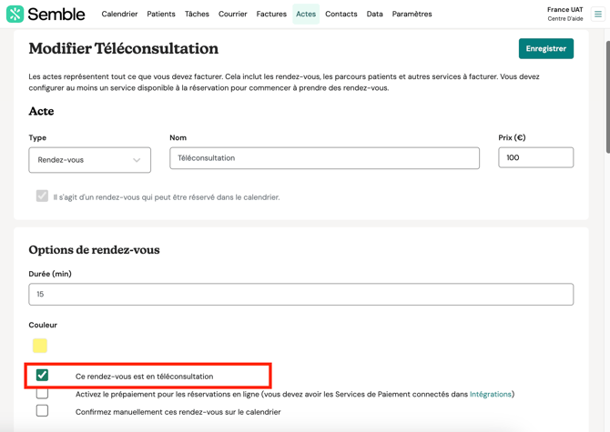Viewport: 610px width, 432px height.
Task: Click the Semble logo icon
Action: pos(15,14)
